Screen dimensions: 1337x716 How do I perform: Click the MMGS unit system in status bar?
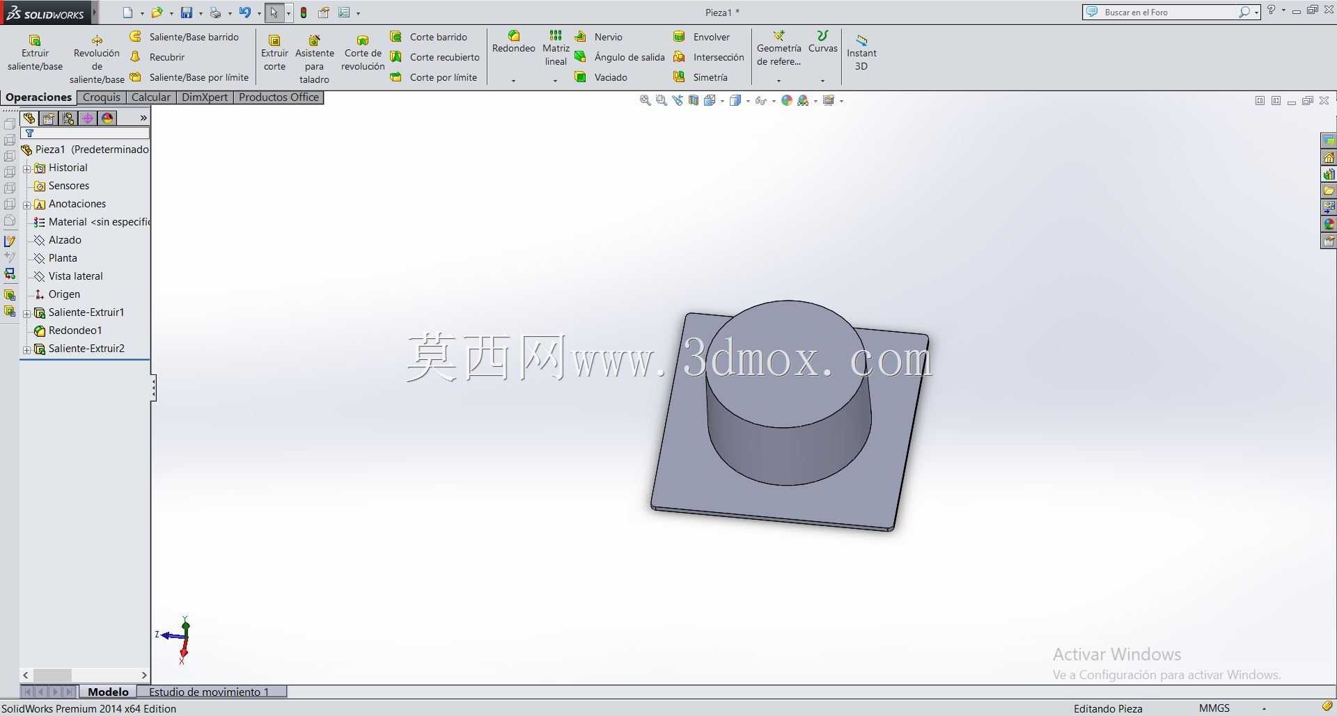click(x=1214, y=708)
